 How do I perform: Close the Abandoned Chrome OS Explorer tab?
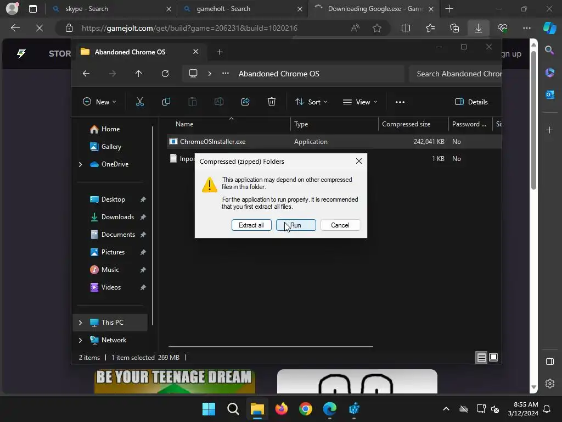[196, 52]
